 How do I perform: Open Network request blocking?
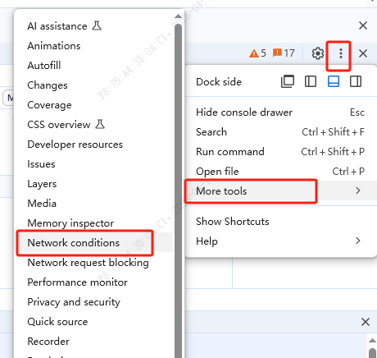click(x=93, y=263)
